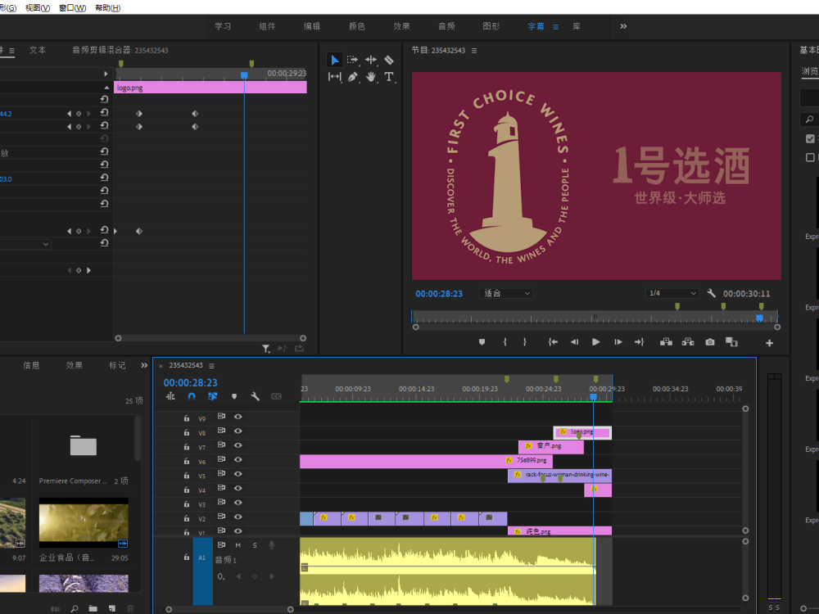819x614 pixels.
Task: Select the Razor tool
Action: (388, 60)
